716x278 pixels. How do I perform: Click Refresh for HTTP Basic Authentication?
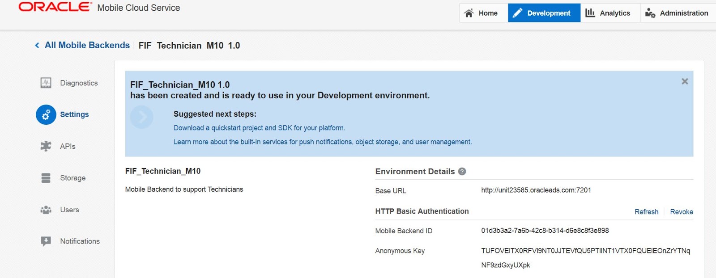pyautogui.click(x=646, y=212)
